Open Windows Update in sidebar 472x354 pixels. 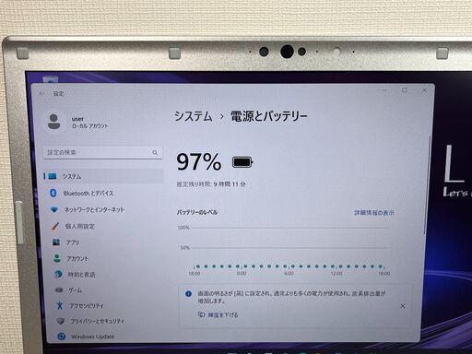[x=92, y=336]
